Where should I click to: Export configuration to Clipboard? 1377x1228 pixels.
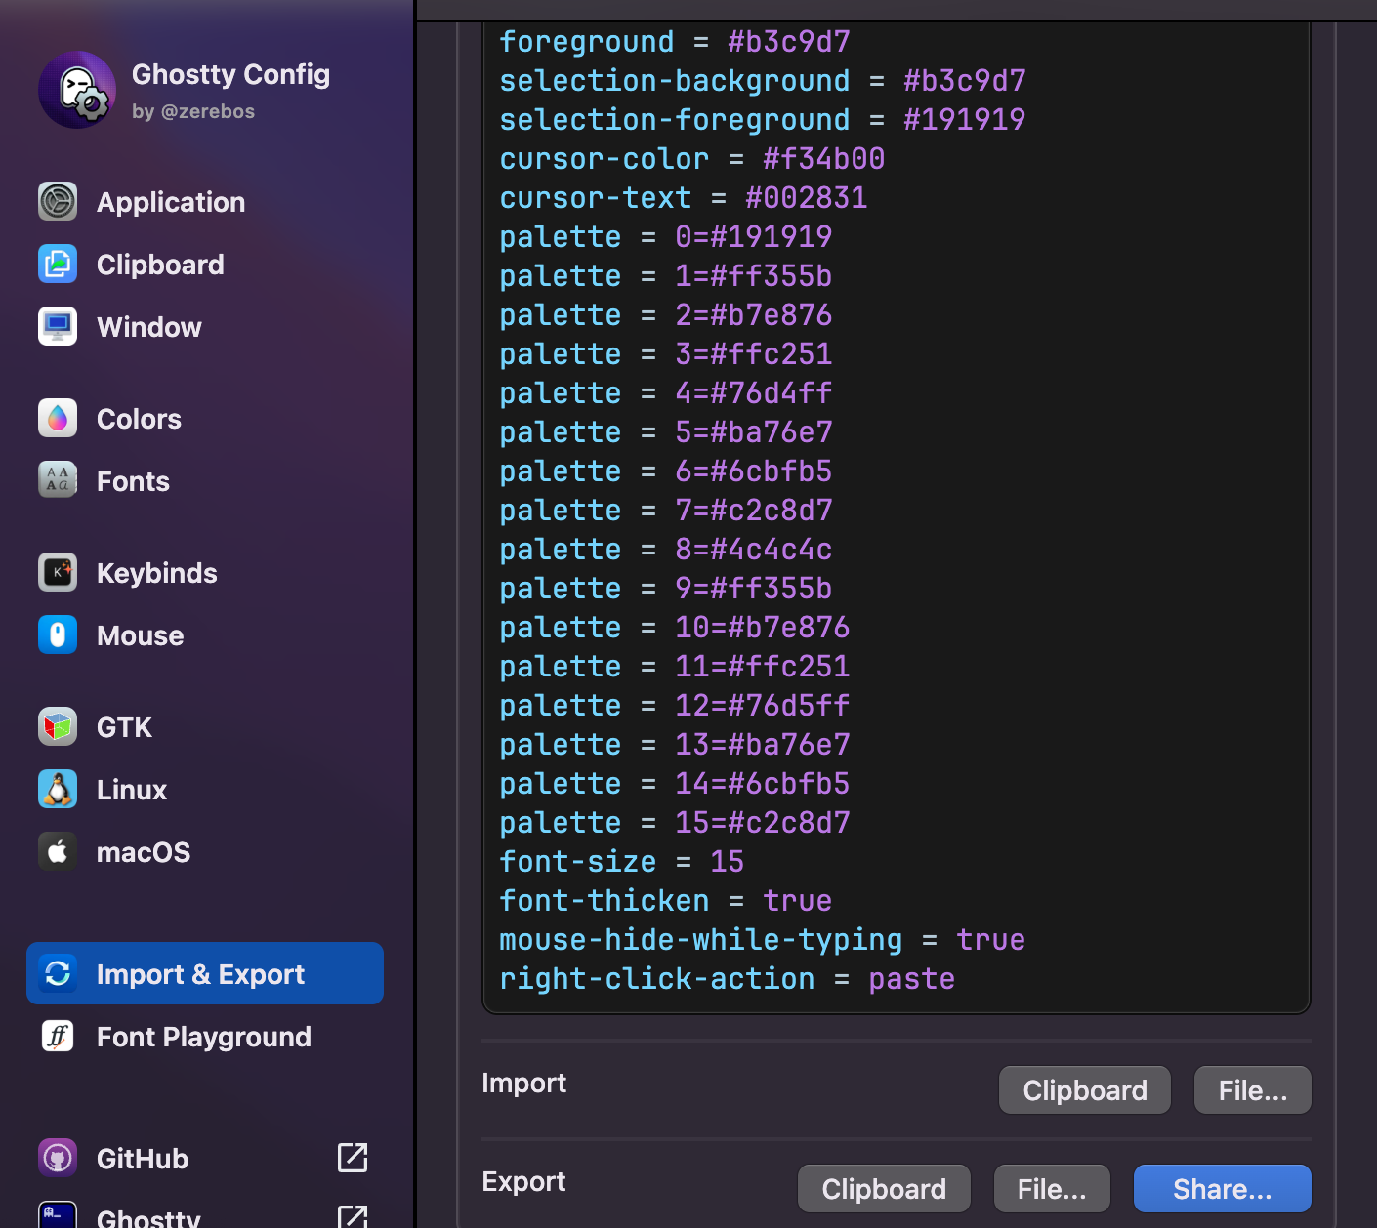884,1188
